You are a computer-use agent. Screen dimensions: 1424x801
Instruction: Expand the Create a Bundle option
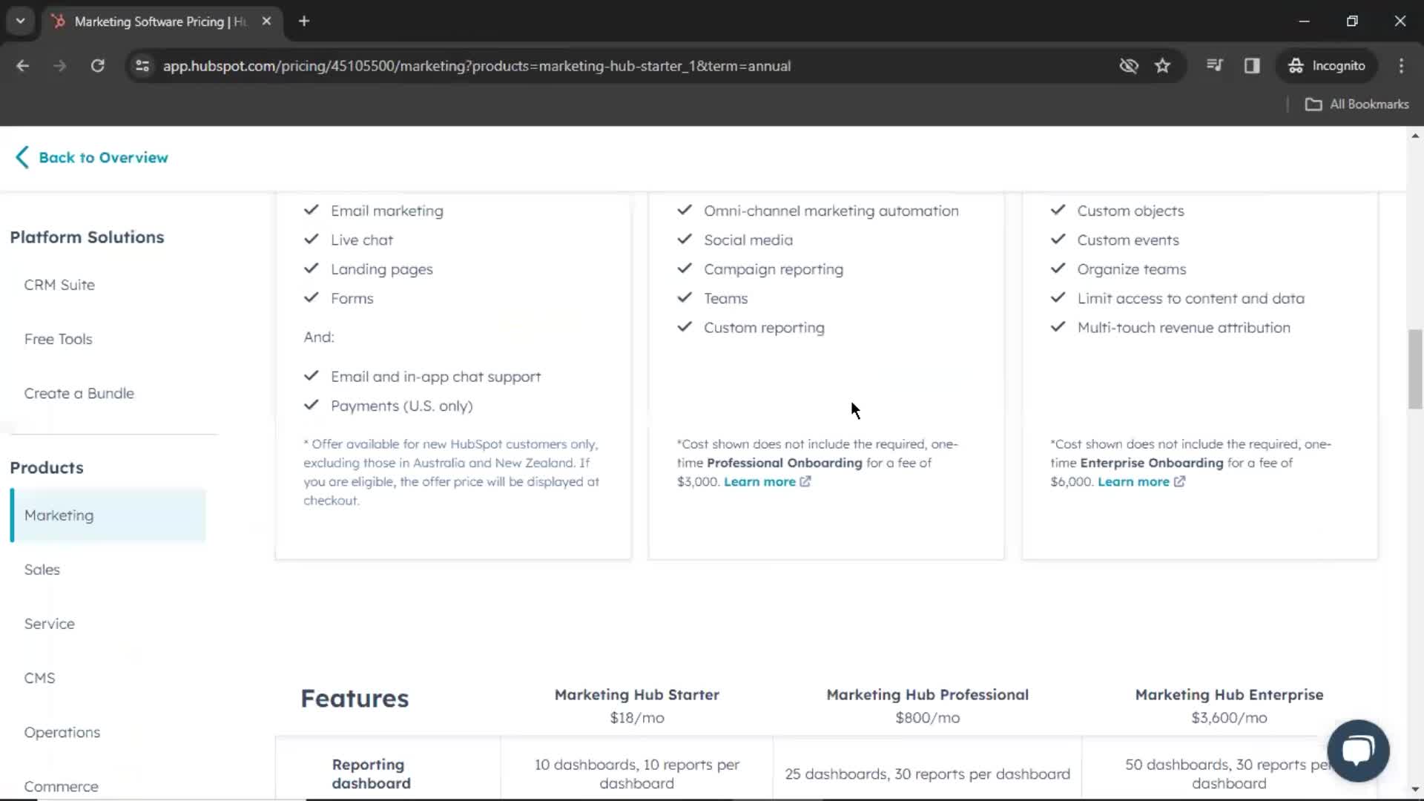(x=79, y=393)
